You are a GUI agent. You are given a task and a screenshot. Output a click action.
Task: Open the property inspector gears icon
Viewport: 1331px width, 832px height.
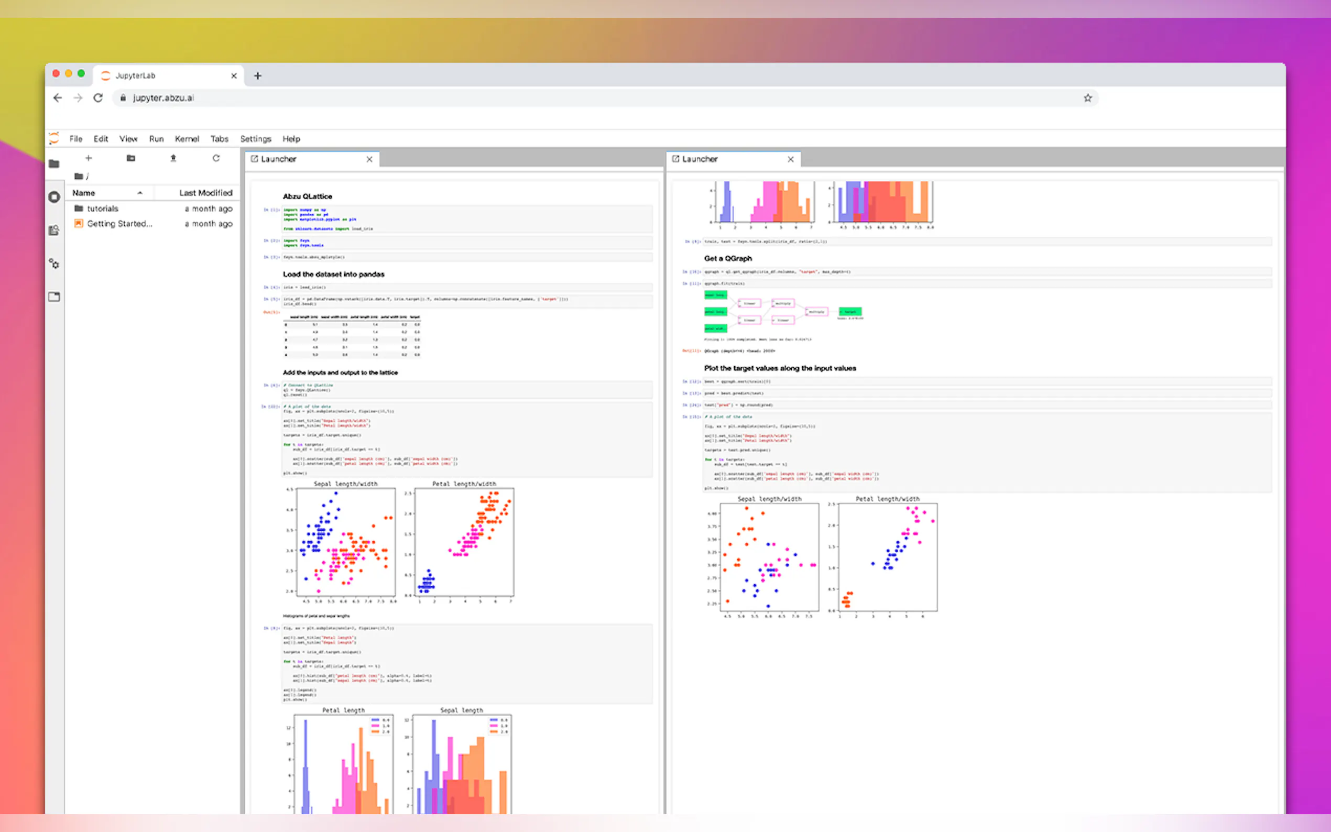tap(54, 264)
